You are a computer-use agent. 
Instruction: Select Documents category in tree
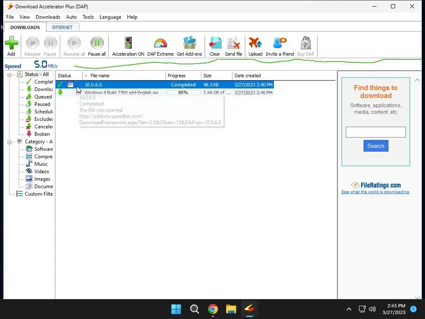point(39,186)
